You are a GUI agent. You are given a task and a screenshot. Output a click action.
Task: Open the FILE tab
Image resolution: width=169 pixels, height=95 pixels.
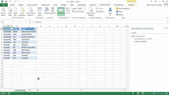tap(4, 5)
